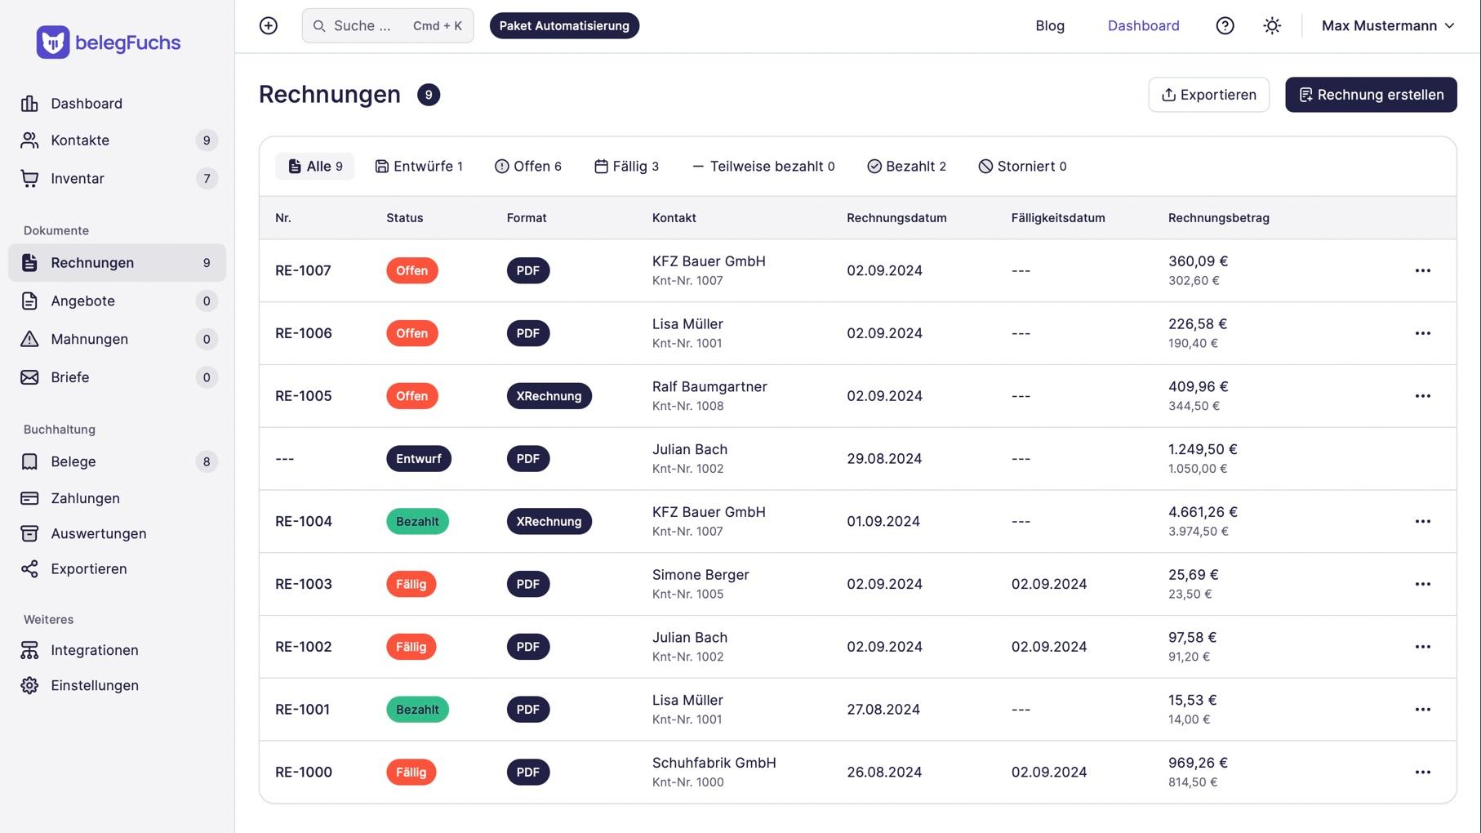This screenshot has height=833, width=1481.
Task: Click the Paket Automatisierung badge
Action: [564, 26]
